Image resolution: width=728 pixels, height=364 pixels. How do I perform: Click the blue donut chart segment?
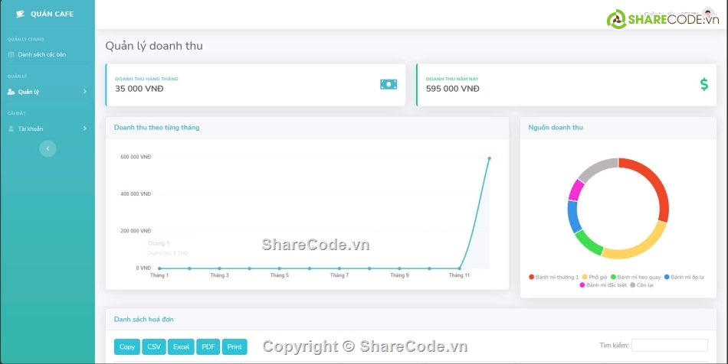[x=573, y=216]
